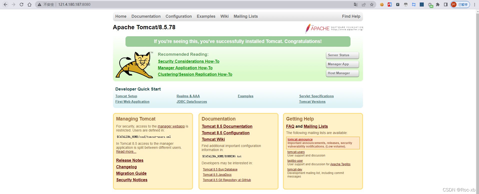This screenshot has width=479, height=194.
Task: Open the Realms & AAA link
Action: (188, 96)
